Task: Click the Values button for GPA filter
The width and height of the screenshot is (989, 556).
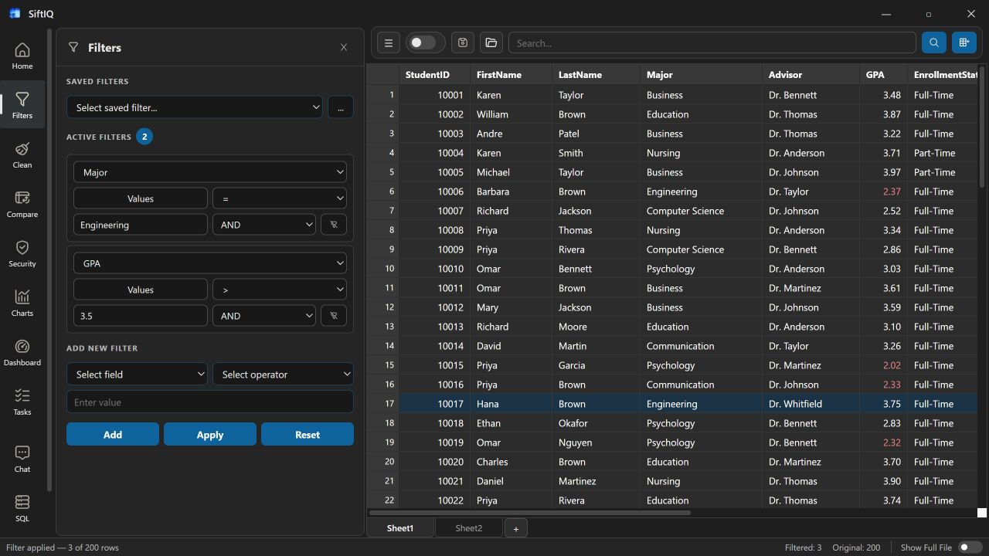Action: click(x=141, y=290)
